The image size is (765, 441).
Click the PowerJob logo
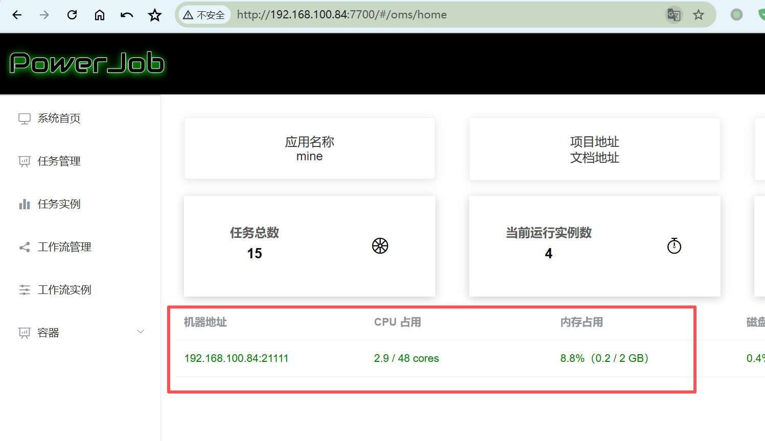87,63
